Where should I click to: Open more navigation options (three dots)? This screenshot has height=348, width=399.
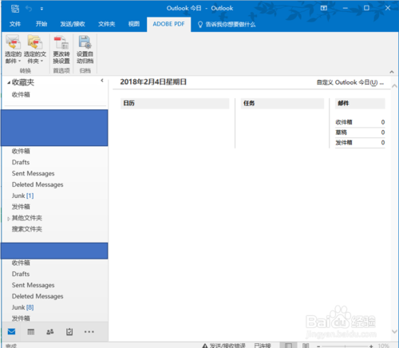[89, 332]
